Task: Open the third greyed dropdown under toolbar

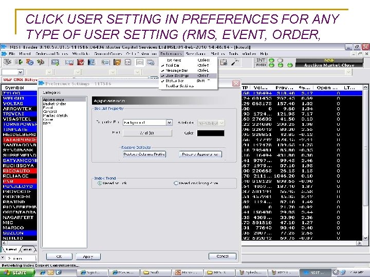Action: [x=78, y=72]
